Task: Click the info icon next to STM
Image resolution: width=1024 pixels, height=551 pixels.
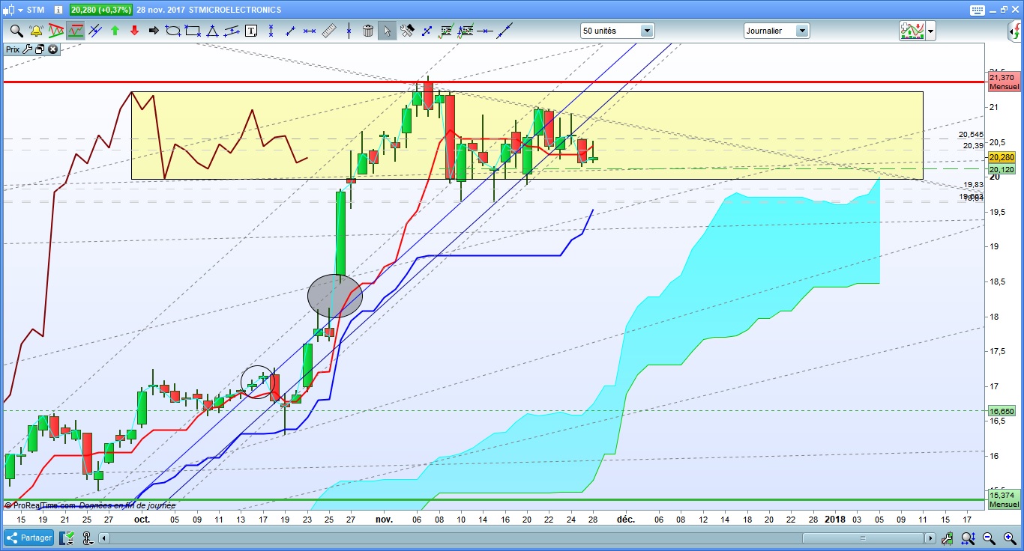Action: click(58, 10)
